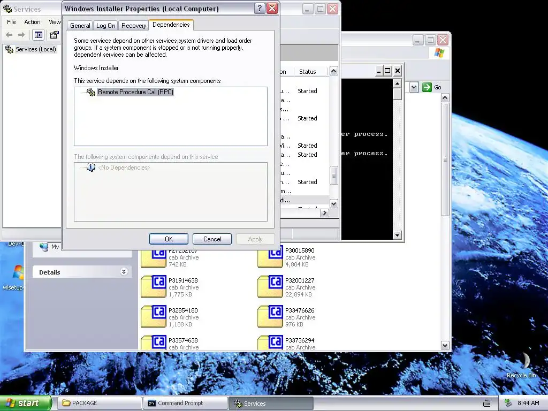
Task: Click the OK button in Properties dialog
Action: (x=169, y=239)
